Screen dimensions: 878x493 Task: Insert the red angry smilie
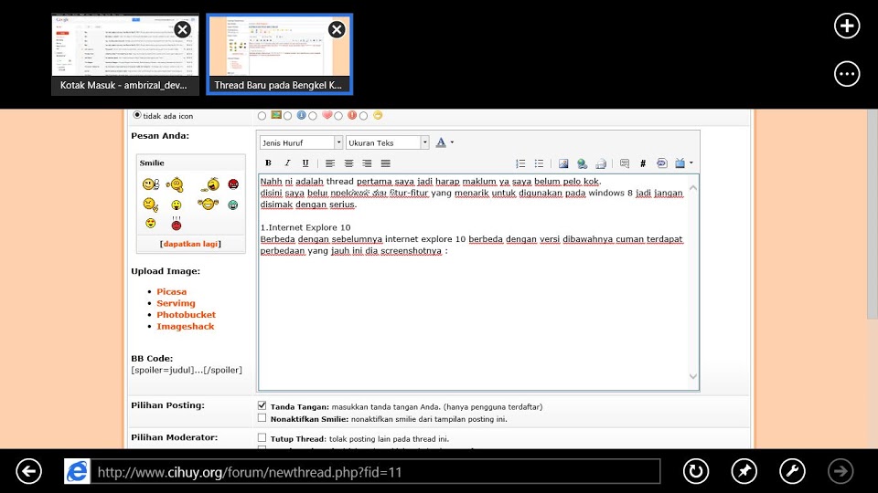click(233, 184)
